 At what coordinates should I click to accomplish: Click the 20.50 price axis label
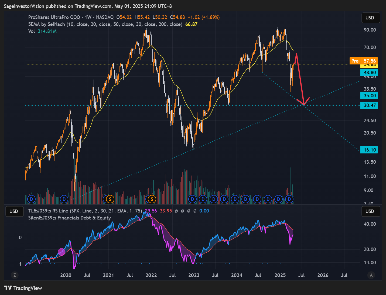click(370, 133)
